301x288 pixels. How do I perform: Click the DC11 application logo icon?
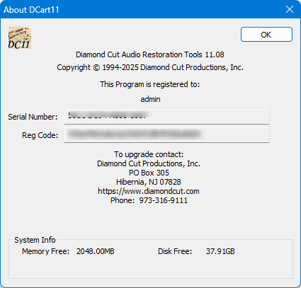(x=20, y=38)
